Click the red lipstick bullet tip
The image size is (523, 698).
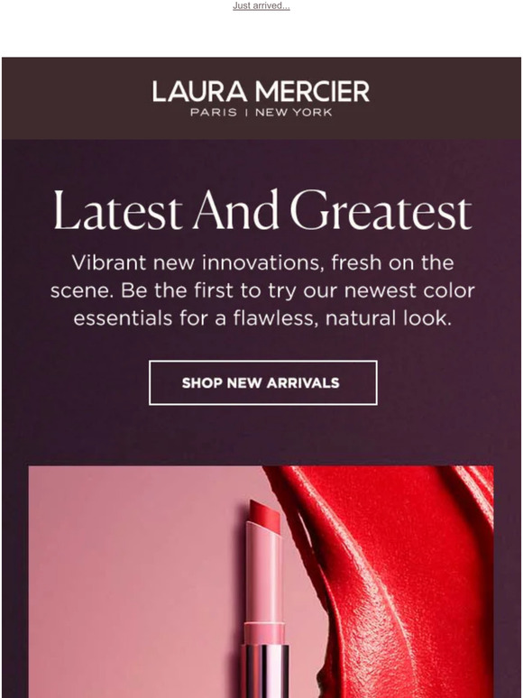[265, 518]
